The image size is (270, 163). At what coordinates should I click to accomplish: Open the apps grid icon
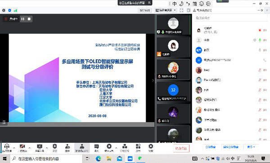coord(138,148)
